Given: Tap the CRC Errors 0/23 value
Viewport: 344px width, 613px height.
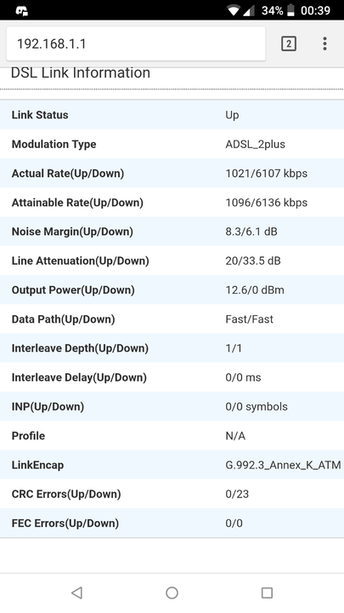Looking at the screenshot, I should [x=237, y=494].
